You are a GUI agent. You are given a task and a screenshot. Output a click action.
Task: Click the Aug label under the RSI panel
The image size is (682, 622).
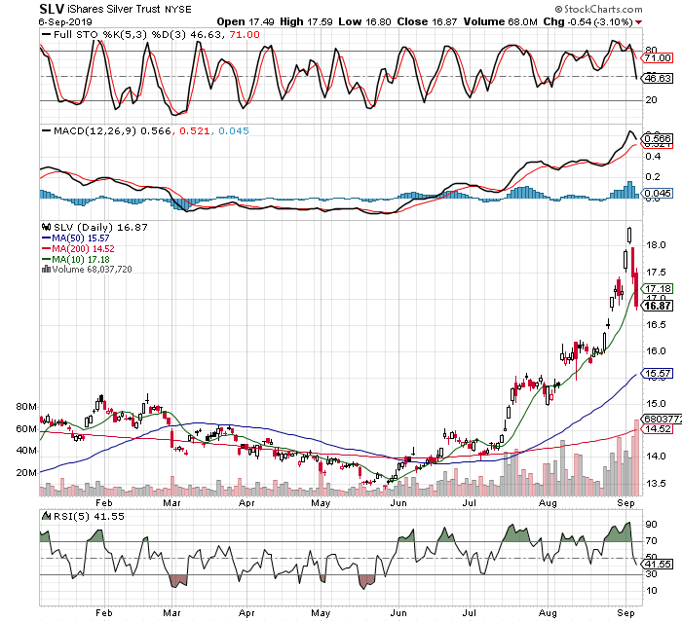click(548, 613)
